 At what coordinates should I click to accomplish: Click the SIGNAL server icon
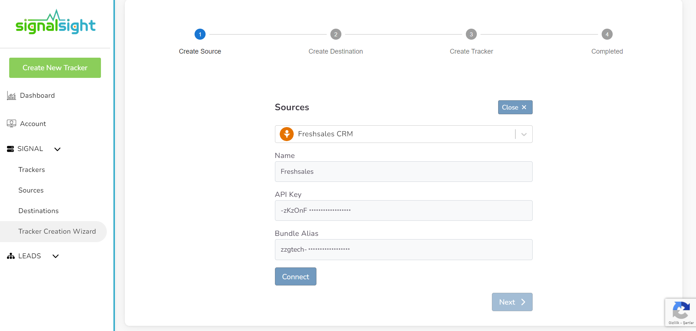[x=10, y=149]
